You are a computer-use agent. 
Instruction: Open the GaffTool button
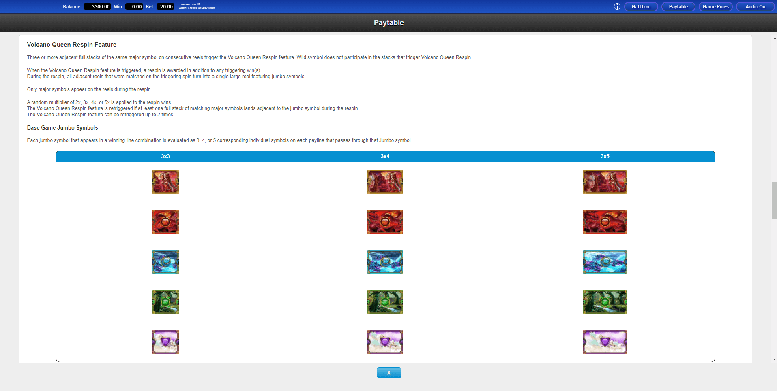(x=641, y=7)
